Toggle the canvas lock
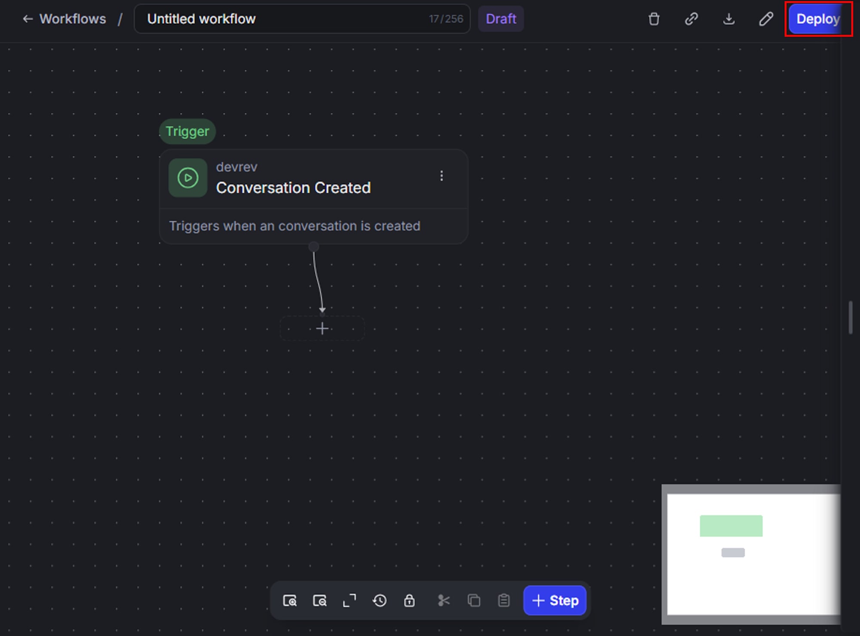 pyautogui.click(x=409, y=600)
